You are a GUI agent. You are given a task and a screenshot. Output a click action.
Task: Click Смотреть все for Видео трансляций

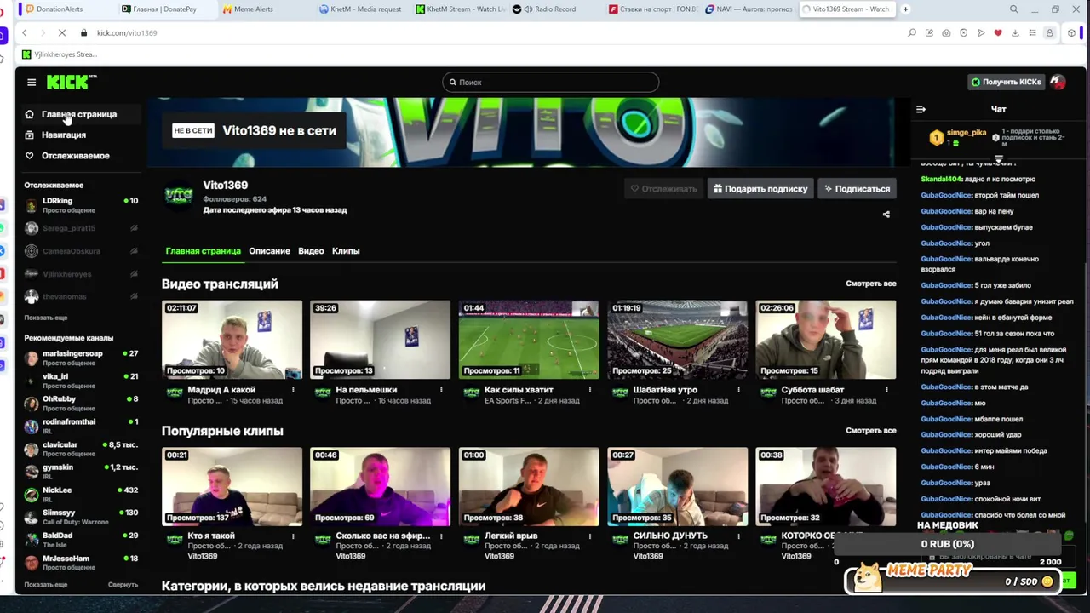(870, 284)
